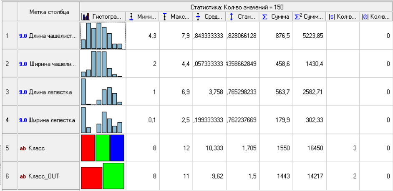The height and width of the screenshot is (191, 393).
Task: Select the Класс_OUT label cell
Action: [49, 176]
